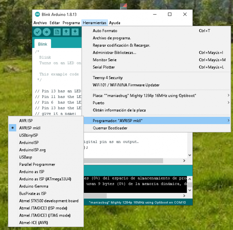Switch to the Blink sketch tab
This screenshot has height=230, width=233.
click(43, 44)
